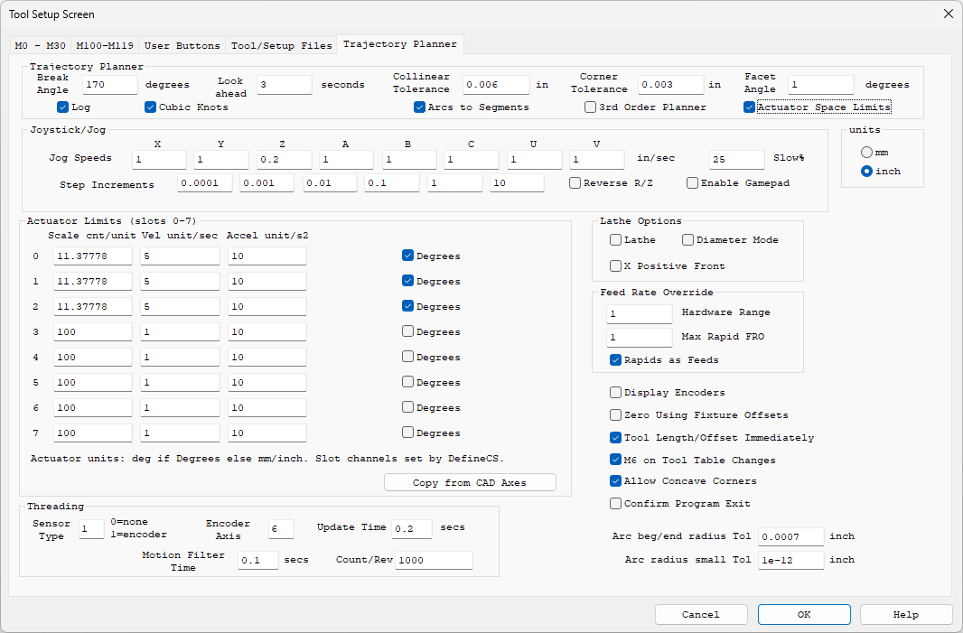Click slot 0 Scale cnt/unit field

93,256
